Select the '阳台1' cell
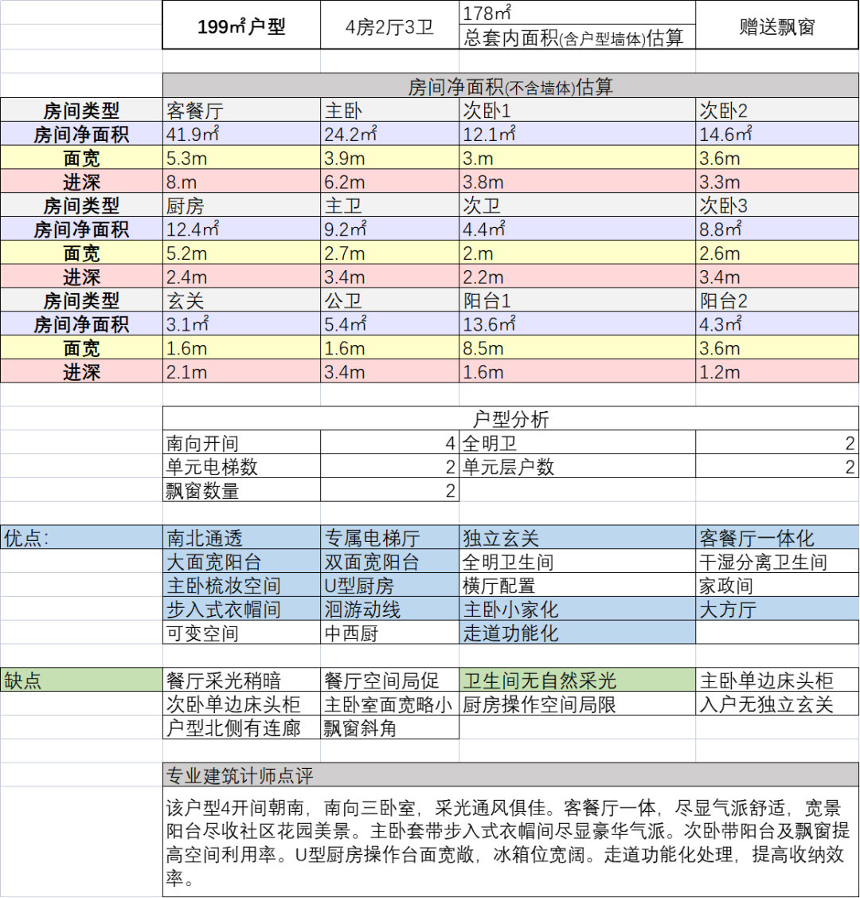Viewport: 860px width, 898px height. [577, 300]
